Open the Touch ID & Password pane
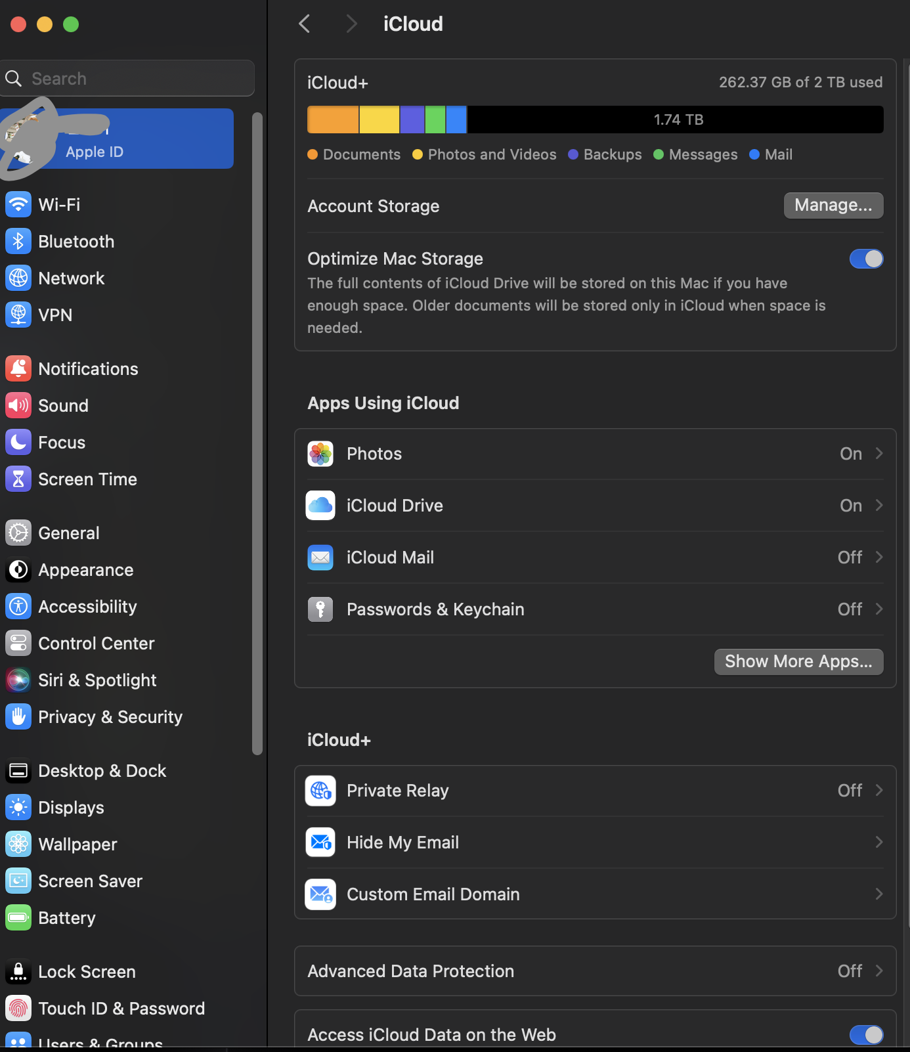 pos(117,1008)
